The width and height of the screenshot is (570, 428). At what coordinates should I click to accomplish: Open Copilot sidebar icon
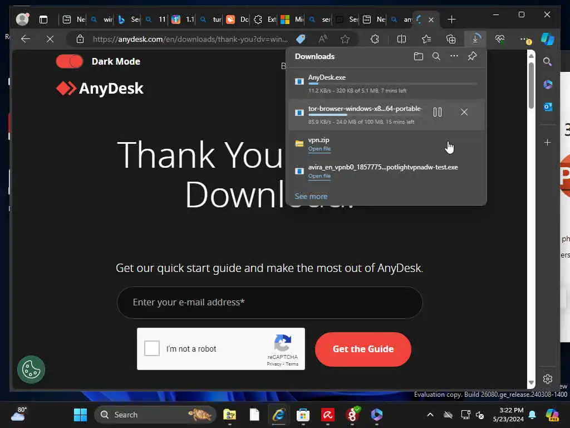coord(548,39)
